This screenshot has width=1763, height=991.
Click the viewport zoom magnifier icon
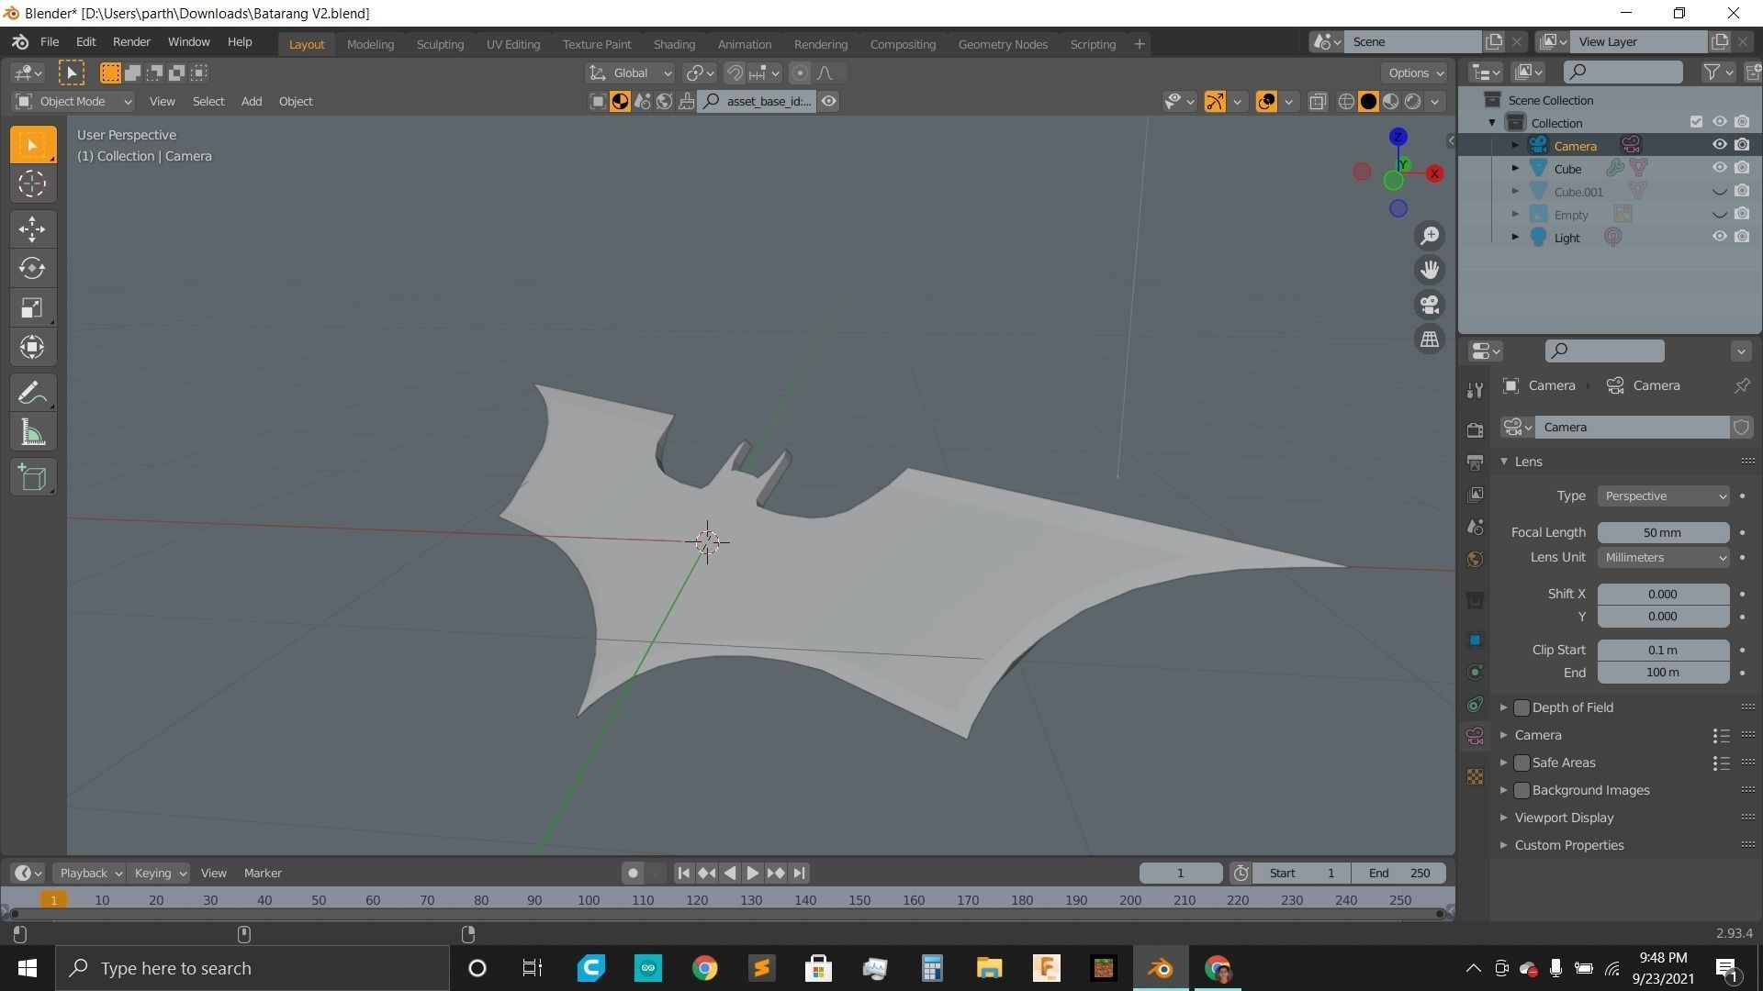click(1430, 236)
